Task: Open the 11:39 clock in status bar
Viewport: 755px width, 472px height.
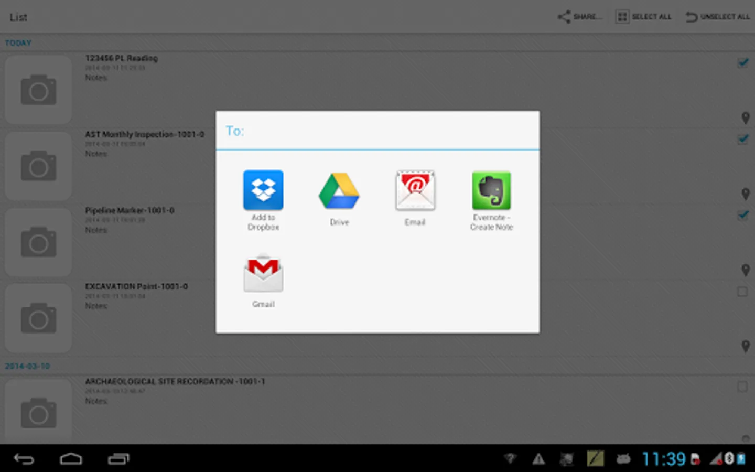Action: (x=664, y=459)
